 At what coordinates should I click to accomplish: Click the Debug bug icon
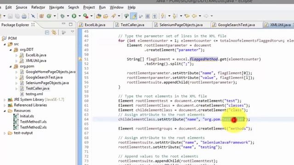click(62, 16)
